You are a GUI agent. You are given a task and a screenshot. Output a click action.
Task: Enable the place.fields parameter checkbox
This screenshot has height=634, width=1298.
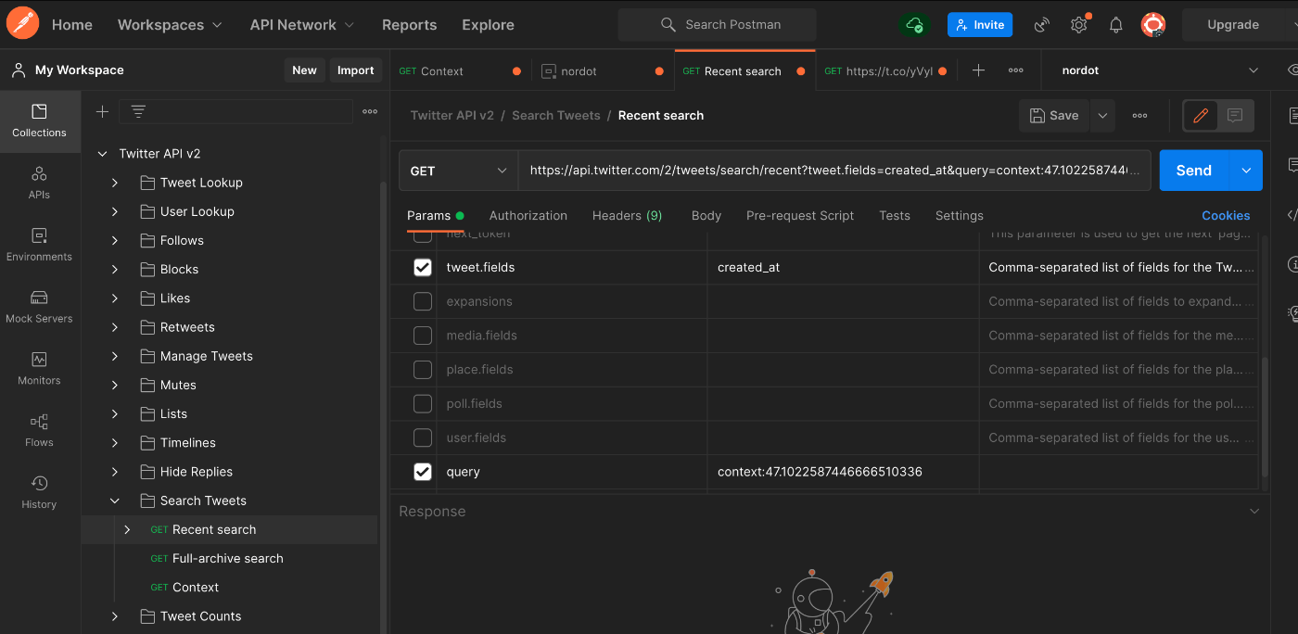tap(423, 370)
